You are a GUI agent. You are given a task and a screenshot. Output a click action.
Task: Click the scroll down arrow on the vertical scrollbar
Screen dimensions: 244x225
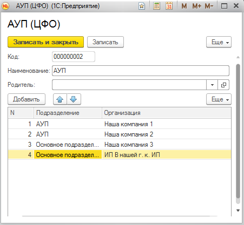click(x=238, y=210)
